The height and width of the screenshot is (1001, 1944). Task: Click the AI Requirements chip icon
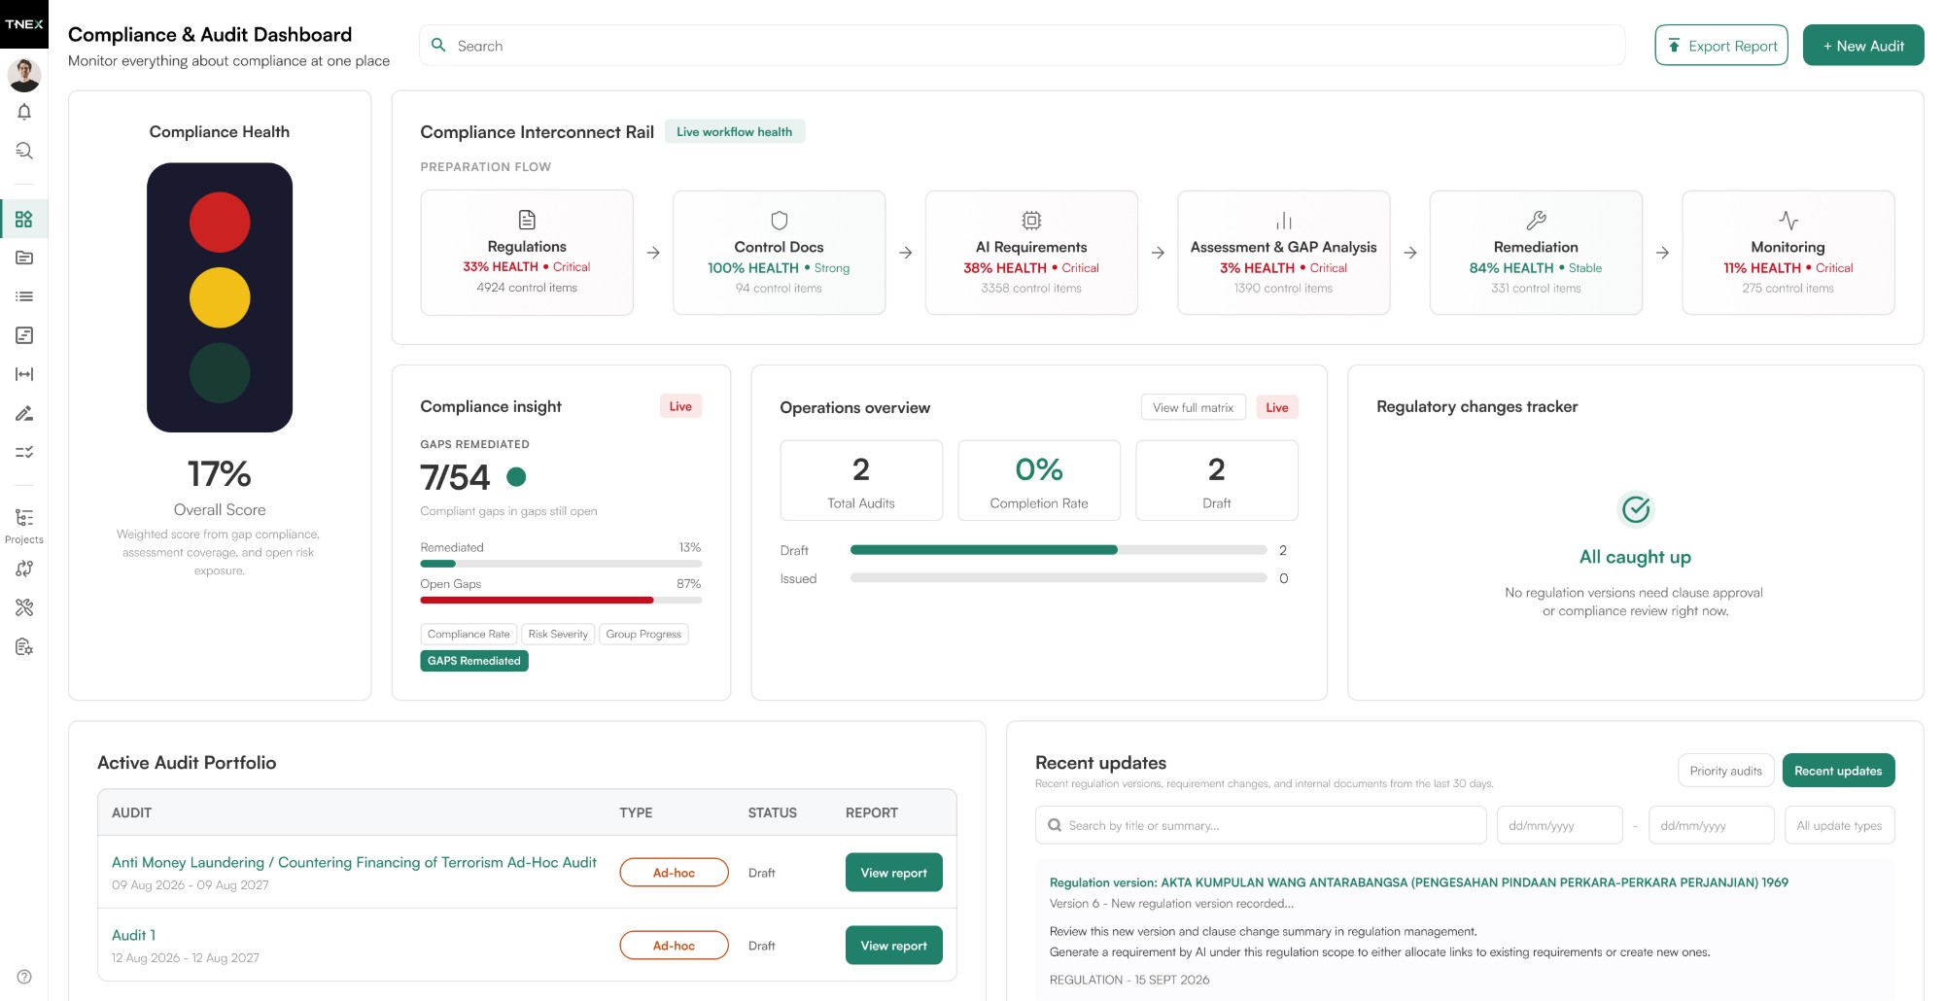pyautogui.click(x=1031, y=221)
